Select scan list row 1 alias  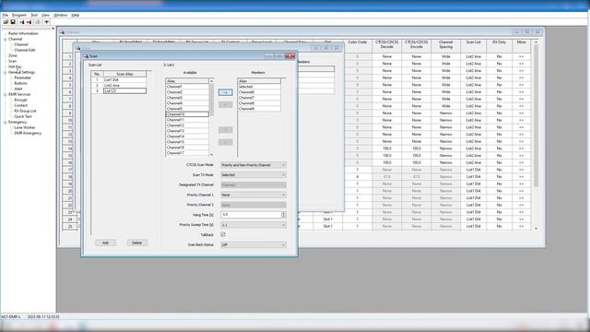pos(124,80)
